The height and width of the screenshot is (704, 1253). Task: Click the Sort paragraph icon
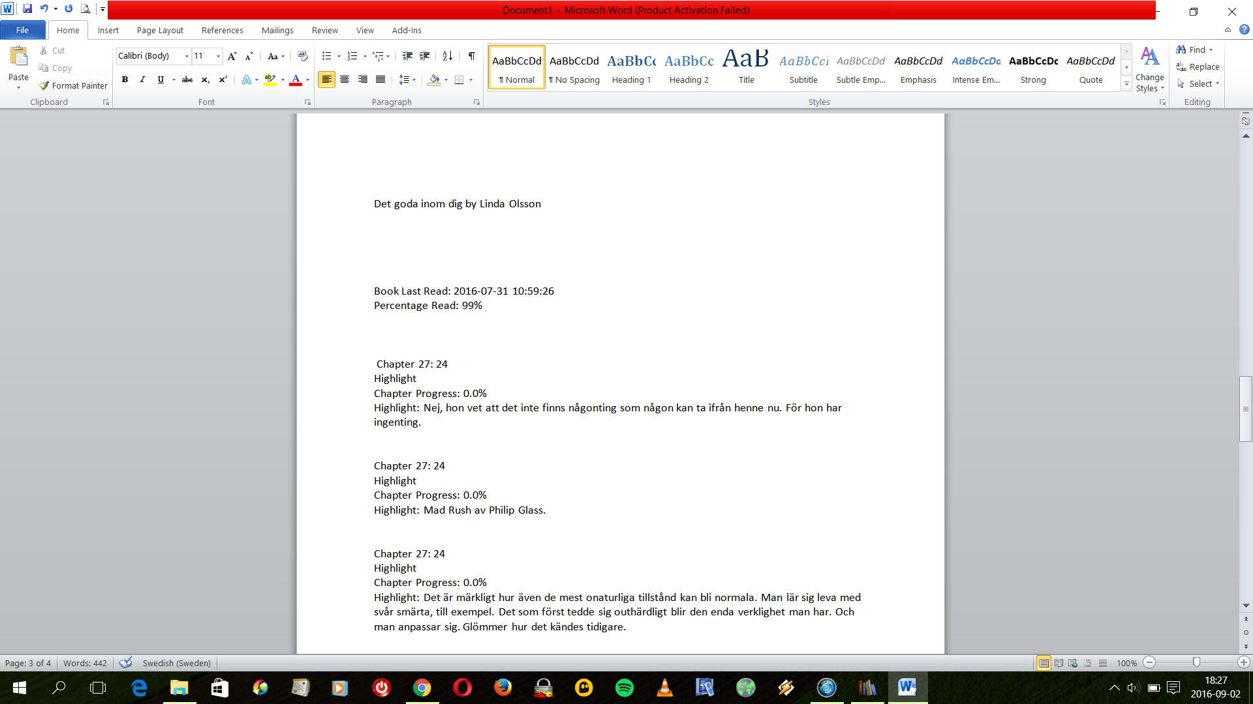point(447,56)
